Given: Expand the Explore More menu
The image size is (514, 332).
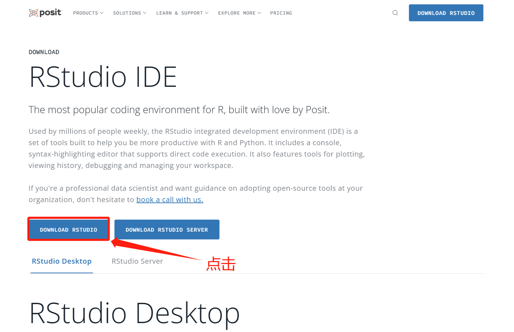Looking at the screenshot, I should click(x=239, y=13).
